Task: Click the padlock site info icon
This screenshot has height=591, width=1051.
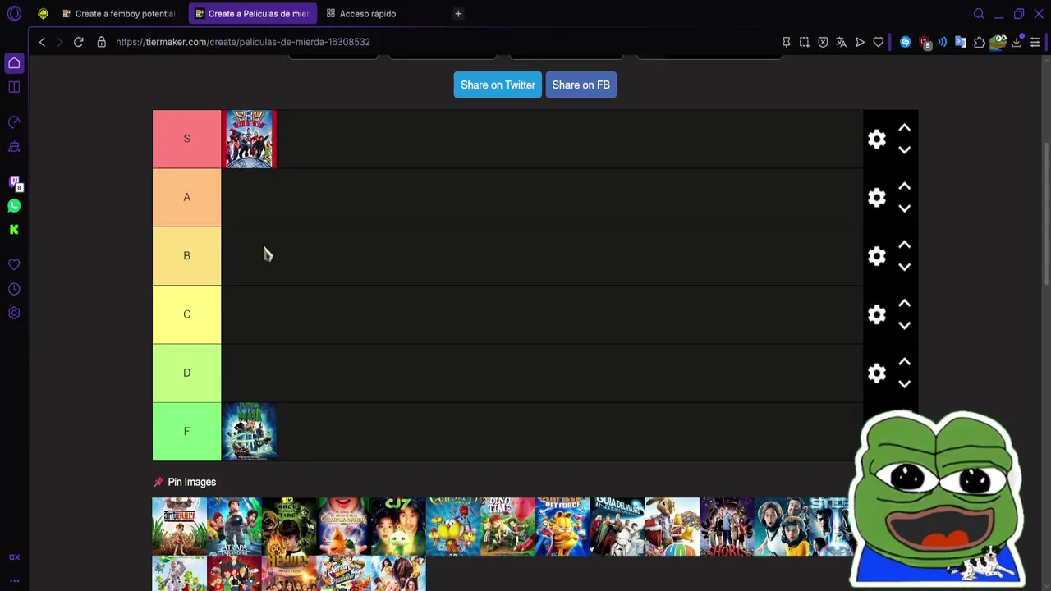Action: [102, 42]
